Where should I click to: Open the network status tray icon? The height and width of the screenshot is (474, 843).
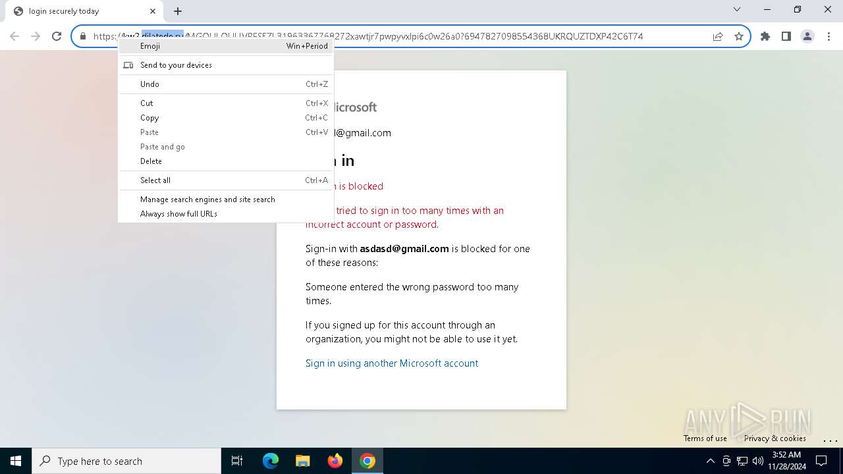point(742,461)
